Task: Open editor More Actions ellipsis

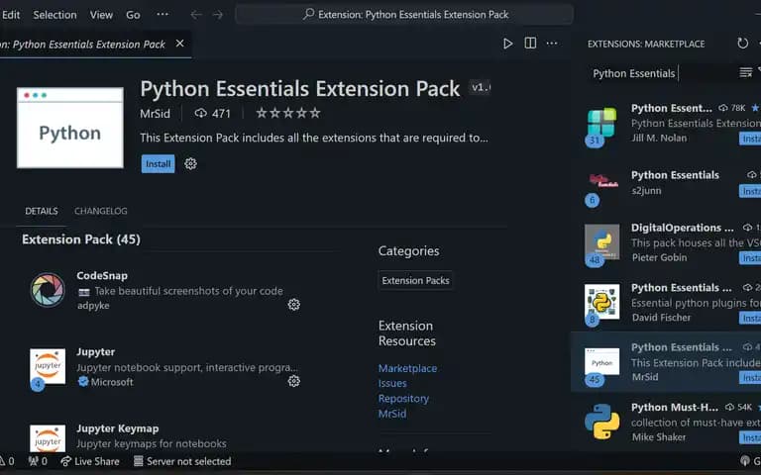Action: [x=552, y=44]
